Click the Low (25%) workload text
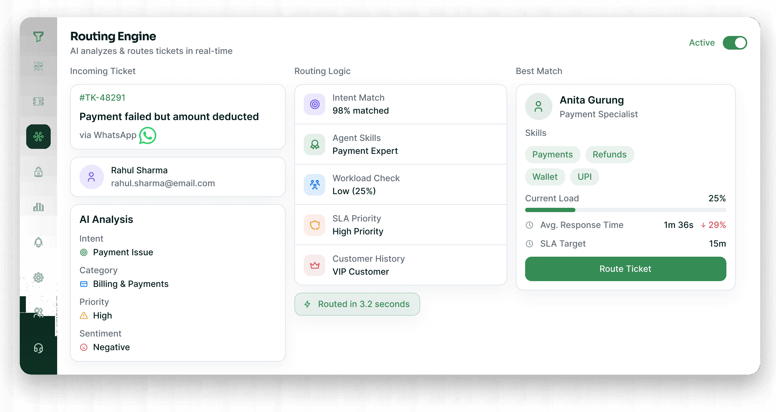The height and width of the screenshot is (412, 776). pos(354,191)
